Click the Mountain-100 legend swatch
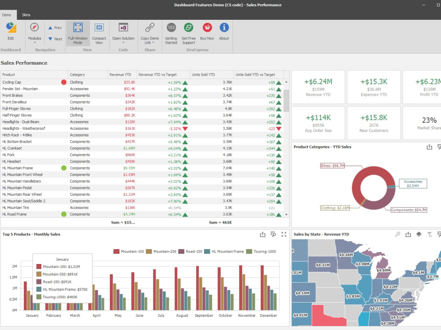Image resolution: width=441 pixels, height=330 pixels. pyautogui.click(x=116, y=251)
